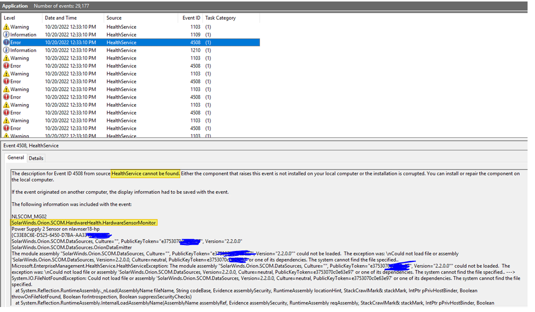The image size is (535, 312).
Task: Click the date cell in the 1109 event row
Action: [x=70, y=34]
